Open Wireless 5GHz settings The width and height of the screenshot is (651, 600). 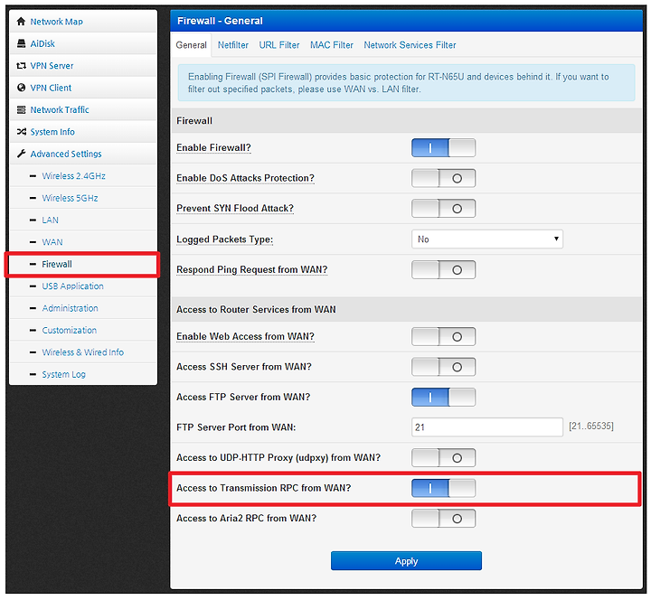70,198
